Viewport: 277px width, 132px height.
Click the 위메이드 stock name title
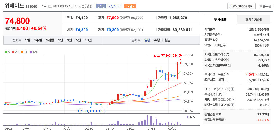point(15,6)
